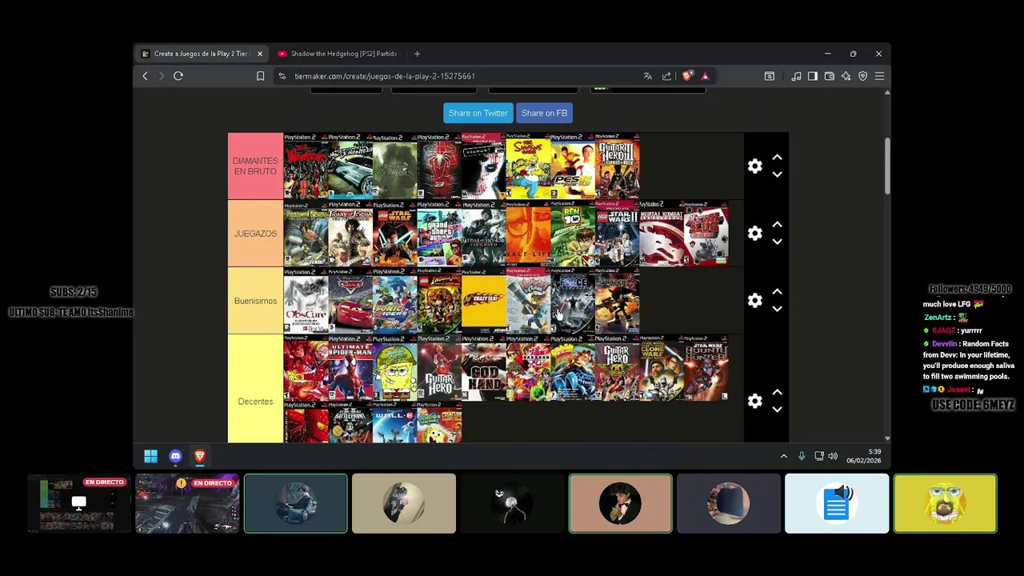Move Buenisimos row up

pos(777,292)
